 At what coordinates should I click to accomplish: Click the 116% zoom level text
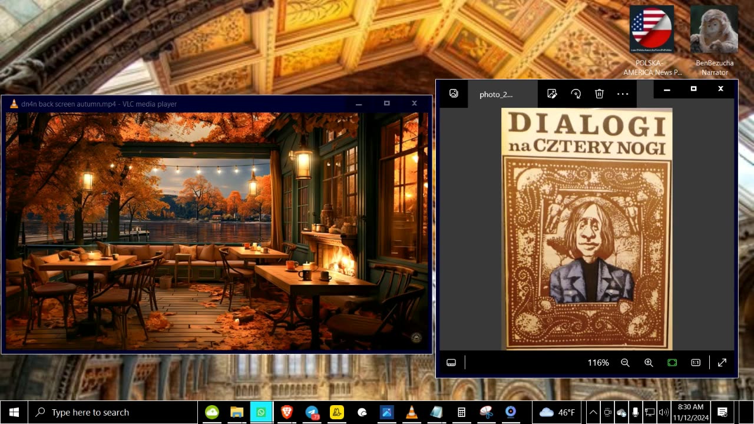coord(598,363)
